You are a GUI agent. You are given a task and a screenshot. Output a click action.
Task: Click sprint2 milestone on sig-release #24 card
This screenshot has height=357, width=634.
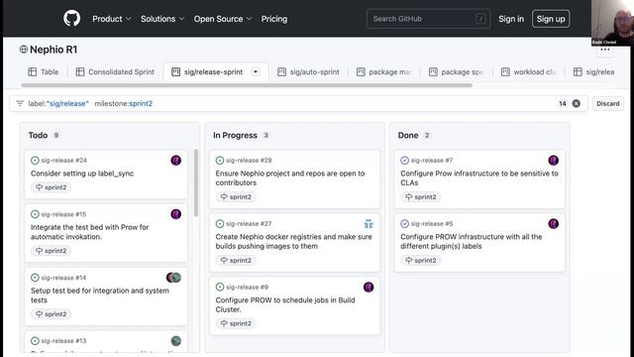click(x=51, y=187)
